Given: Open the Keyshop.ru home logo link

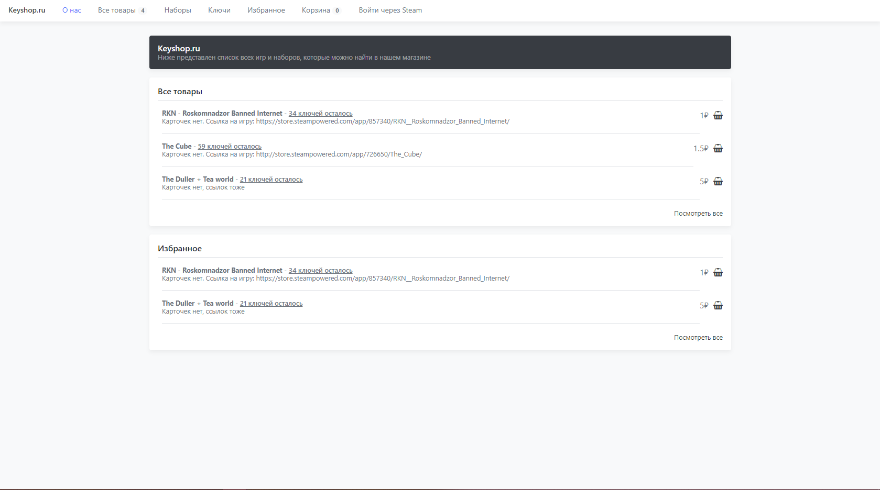Looking at the screenshot, I should (27, 10).
